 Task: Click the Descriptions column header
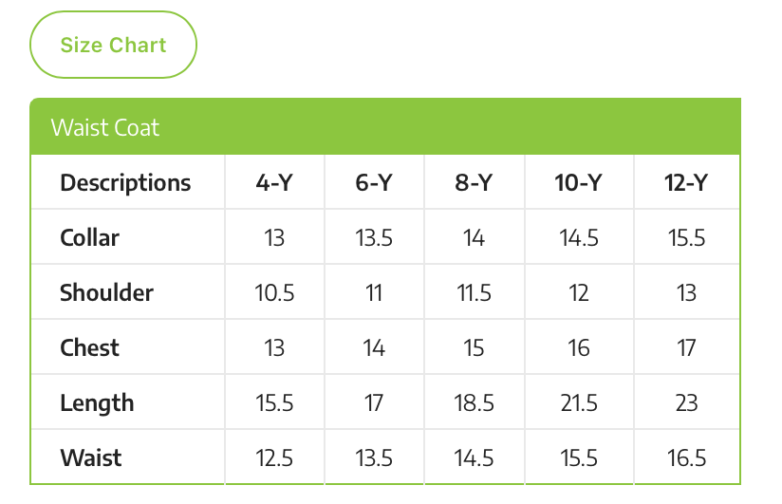pyautogui.click(x=125, y=182)
